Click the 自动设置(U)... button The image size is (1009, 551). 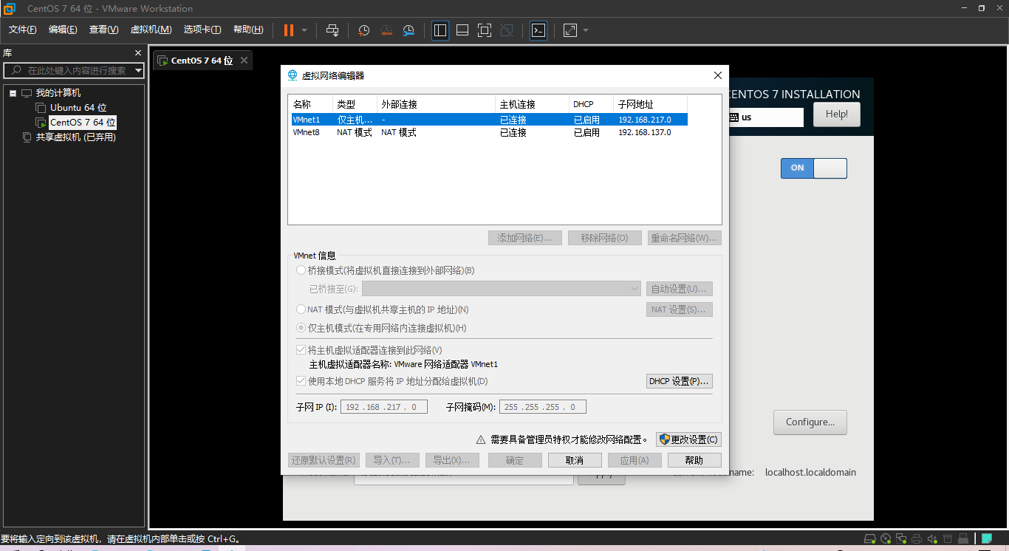click(680, 289)
